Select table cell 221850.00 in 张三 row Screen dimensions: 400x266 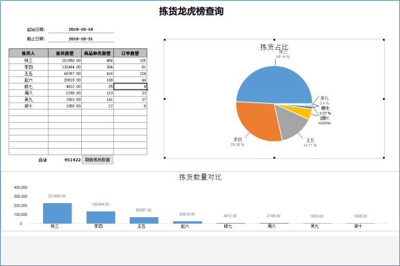tap(65, 60)
